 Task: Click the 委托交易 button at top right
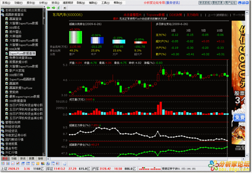[x=217, y=3]
